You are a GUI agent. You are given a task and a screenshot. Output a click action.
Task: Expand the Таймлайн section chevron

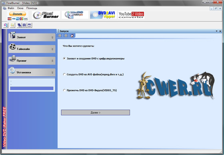(x=52, y=49)
